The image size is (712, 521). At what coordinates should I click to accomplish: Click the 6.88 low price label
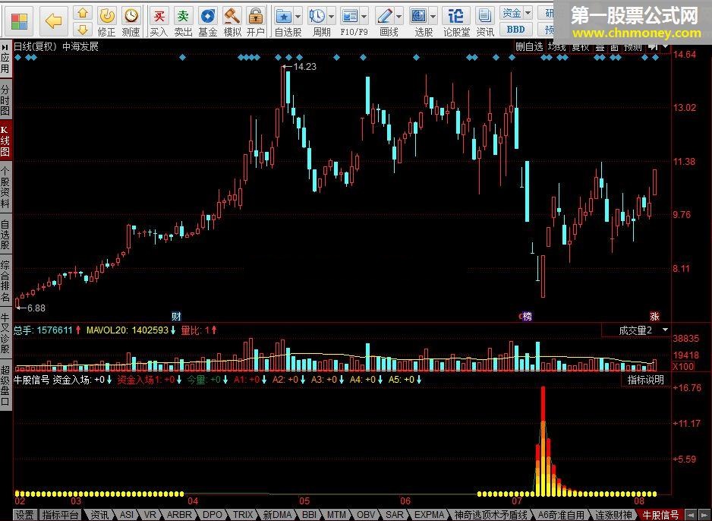click(x=36, y=308)
